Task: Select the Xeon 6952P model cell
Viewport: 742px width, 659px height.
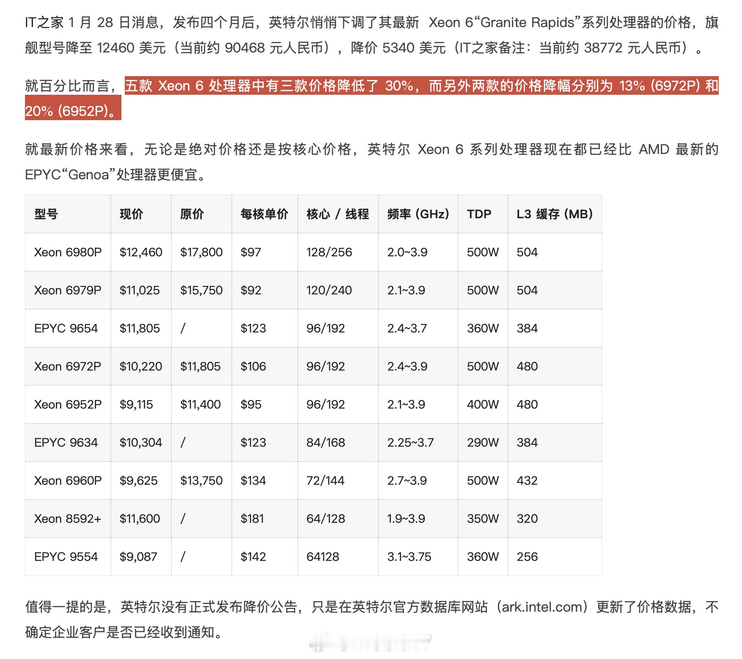Action: pyautogui.click(x=68, y=404)
